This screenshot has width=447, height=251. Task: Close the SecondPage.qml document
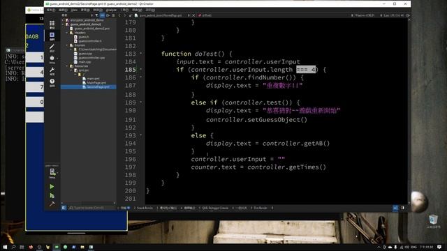pos(193,15)
